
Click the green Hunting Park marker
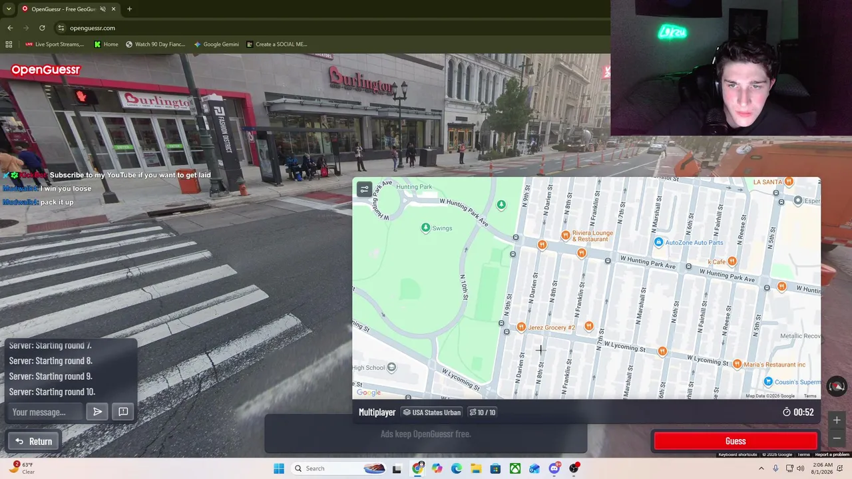coord(501,204)
